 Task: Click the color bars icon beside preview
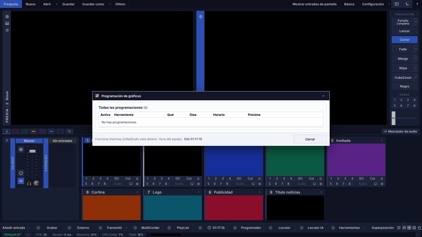tap(7, 30)
